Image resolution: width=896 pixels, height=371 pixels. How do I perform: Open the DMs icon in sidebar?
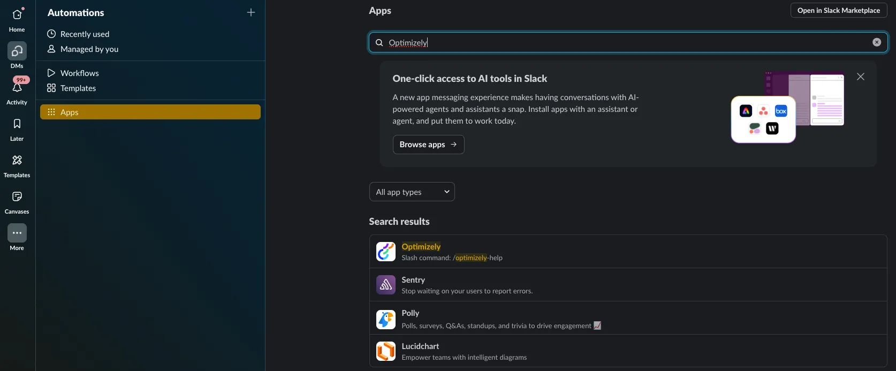tap(17, 51)
